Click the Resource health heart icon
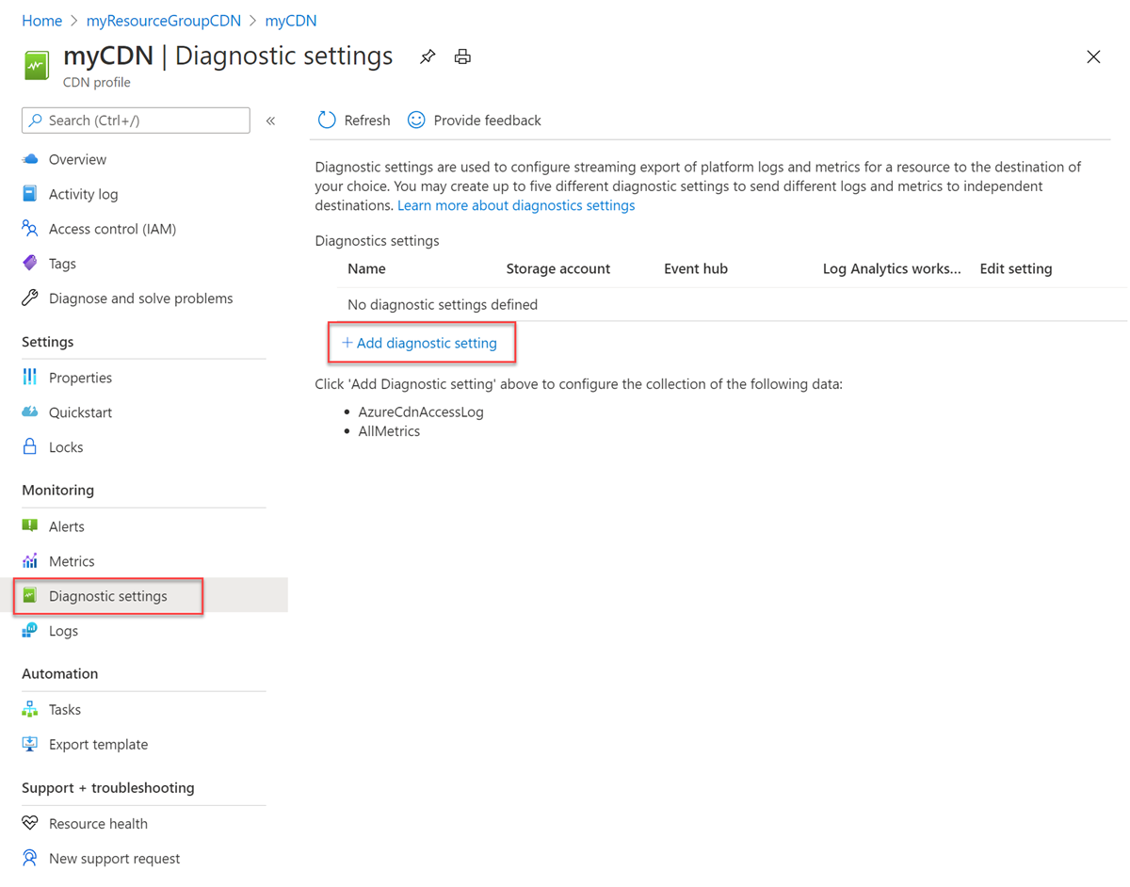 pyautogui.click(x=30, y=824)
